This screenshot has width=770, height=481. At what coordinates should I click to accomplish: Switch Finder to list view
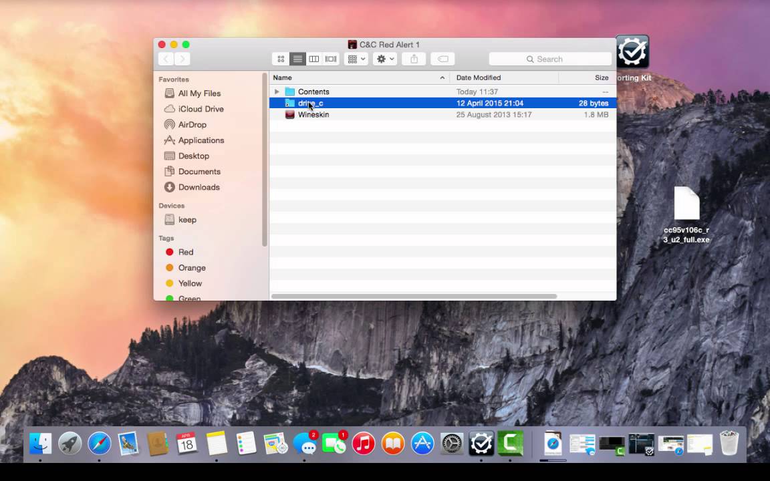[x=297, y=59]
